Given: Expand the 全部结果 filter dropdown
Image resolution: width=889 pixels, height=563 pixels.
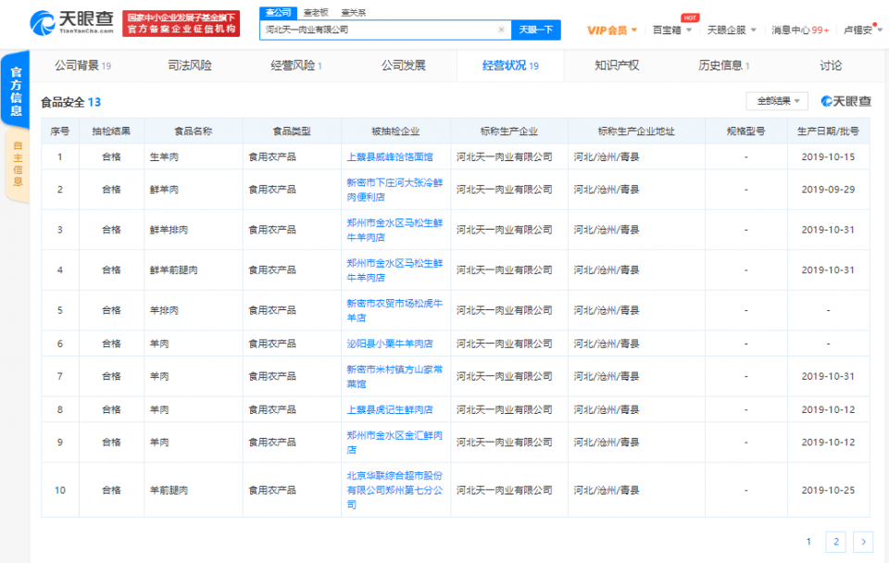Looking at the screenshot, I should [778, 101].
